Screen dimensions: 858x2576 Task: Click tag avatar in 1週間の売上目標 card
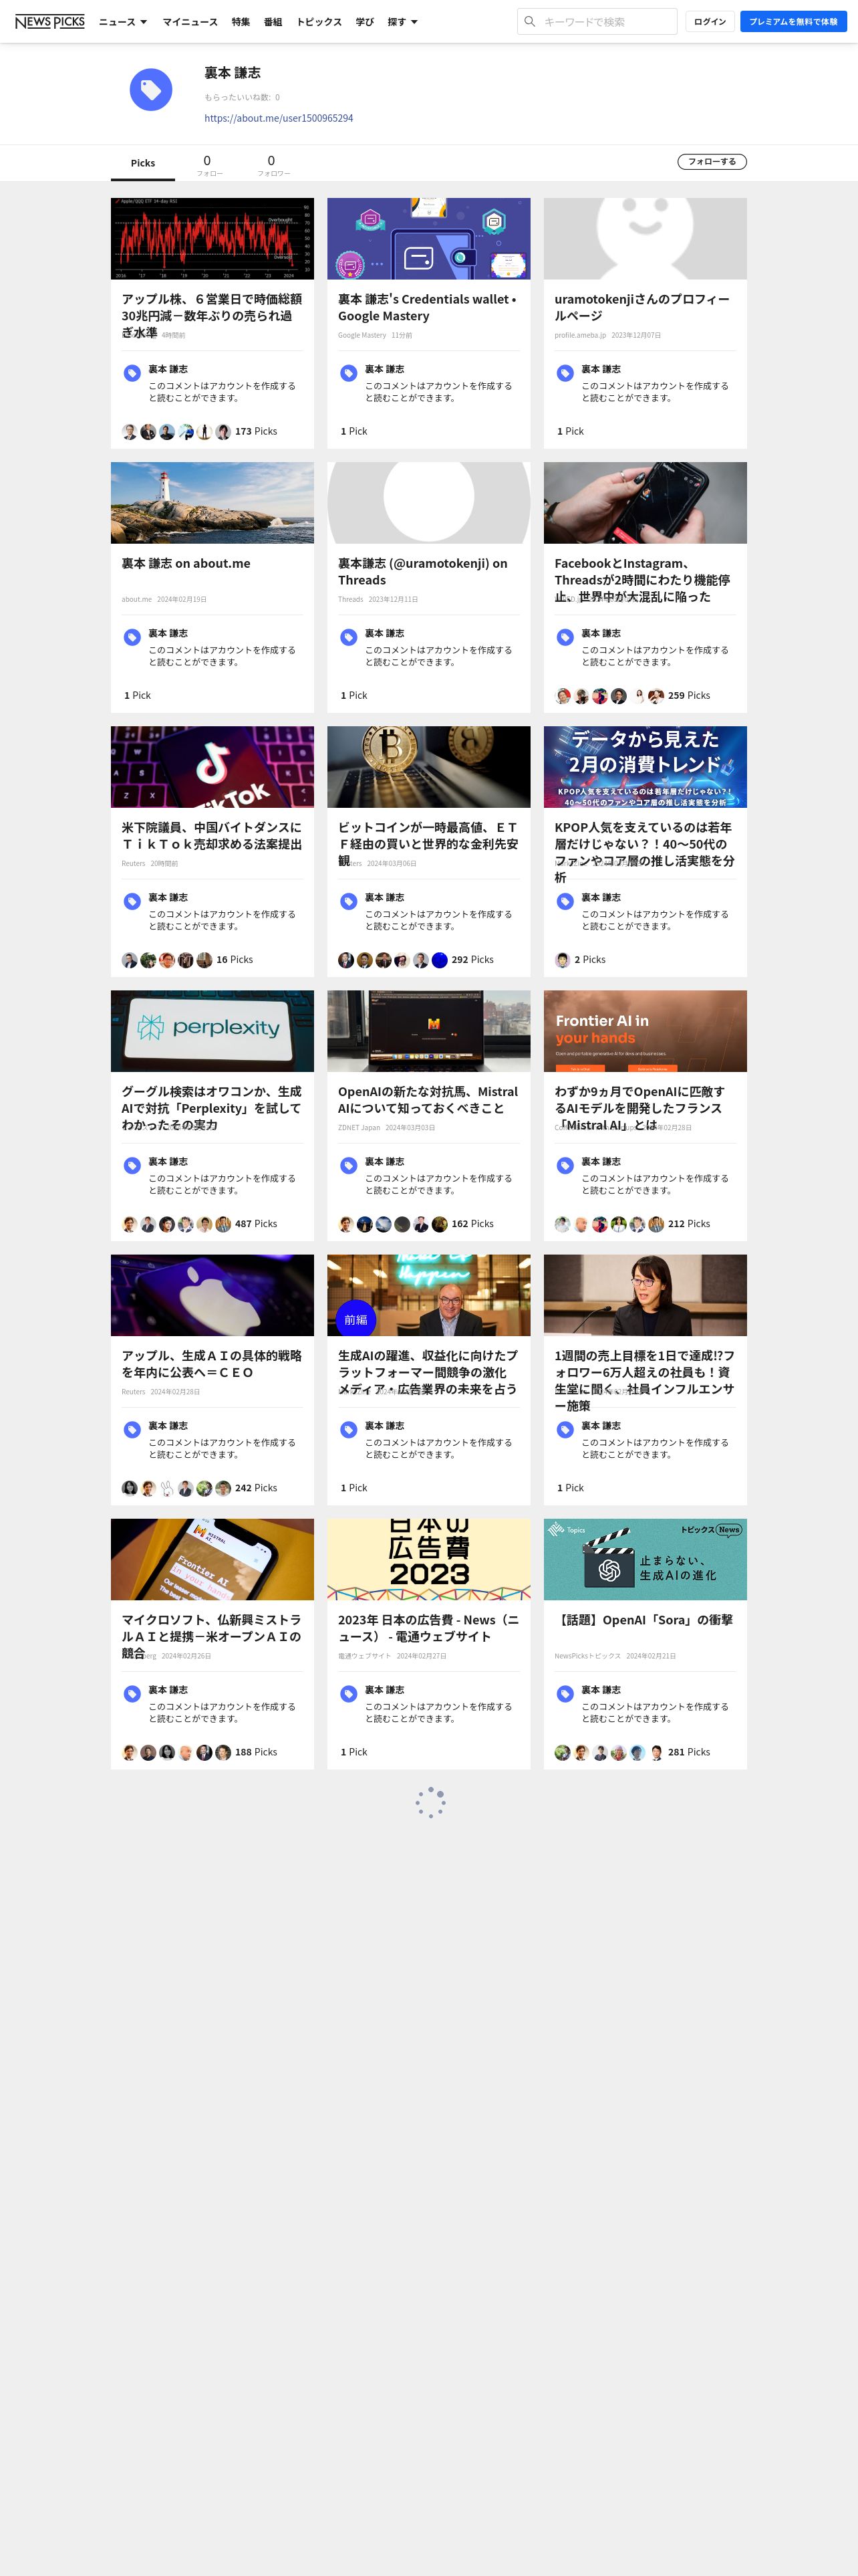point(565,1429)
